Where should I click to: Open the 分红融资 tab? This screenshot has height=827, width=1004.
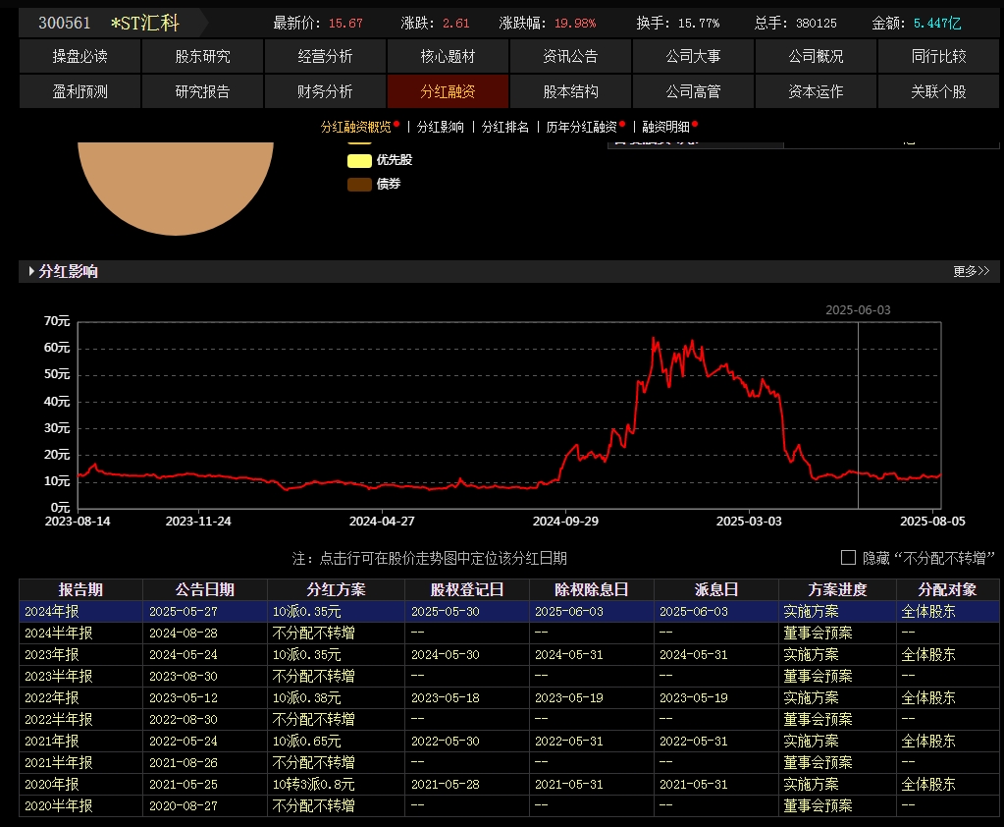pos(448,91)
